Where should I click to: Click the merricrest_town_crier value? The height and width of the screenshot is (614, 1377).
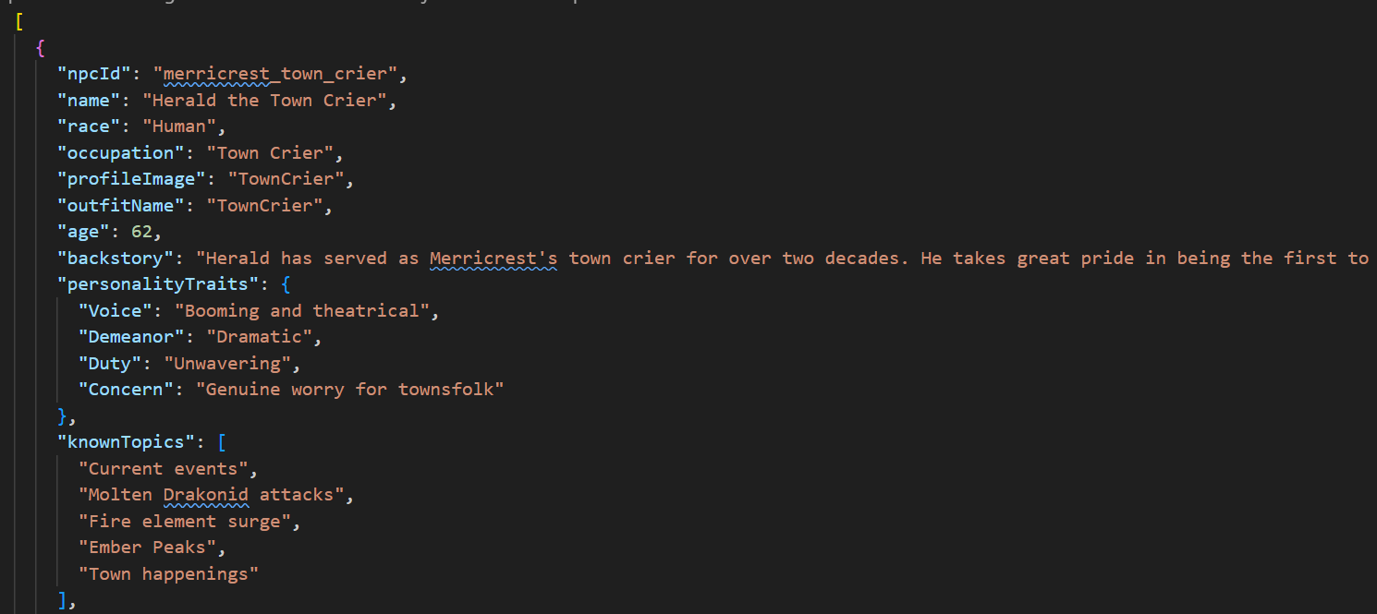pos(280,73)
